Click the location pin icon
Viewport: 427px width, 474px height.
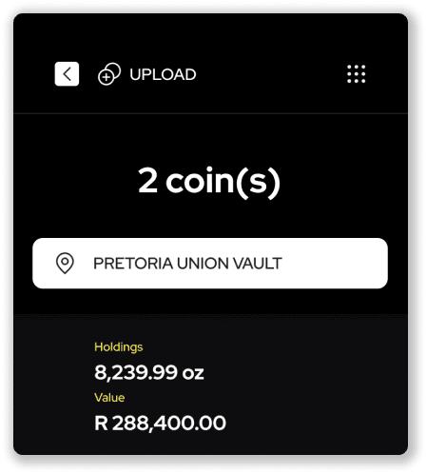click(x=65, y=263)
